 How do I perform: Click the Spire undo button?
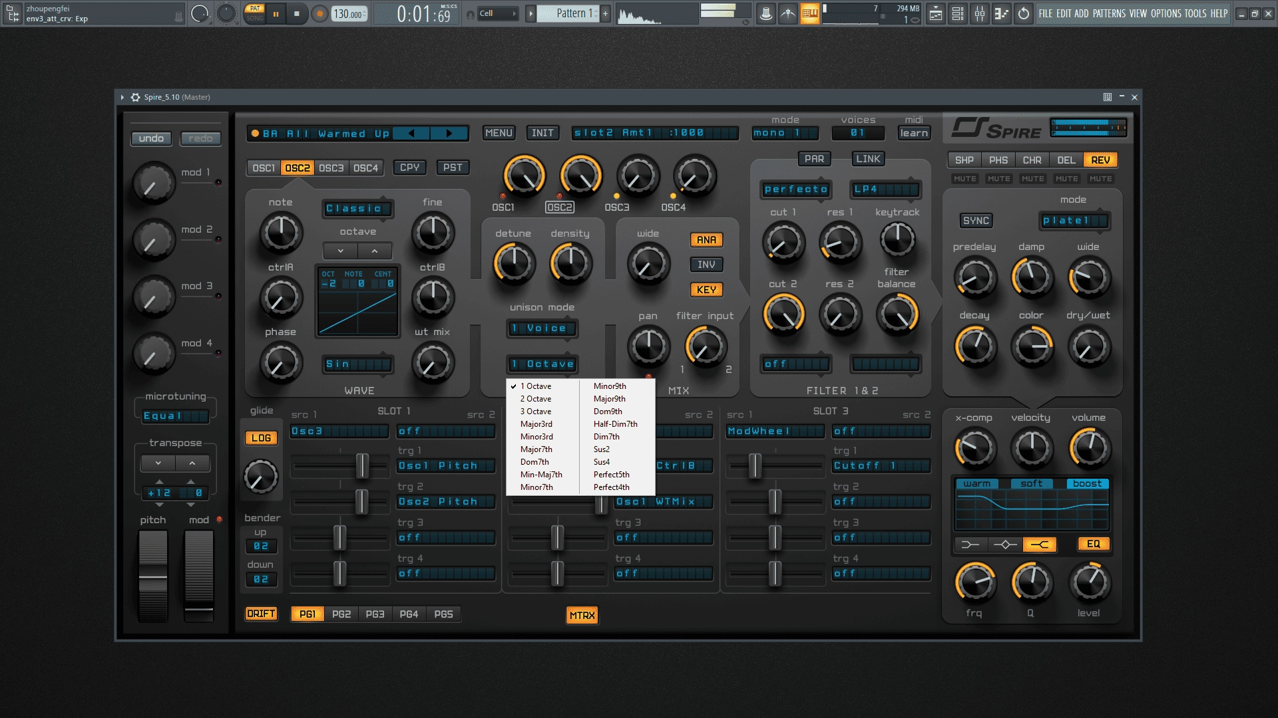click(x=151, y=138)
